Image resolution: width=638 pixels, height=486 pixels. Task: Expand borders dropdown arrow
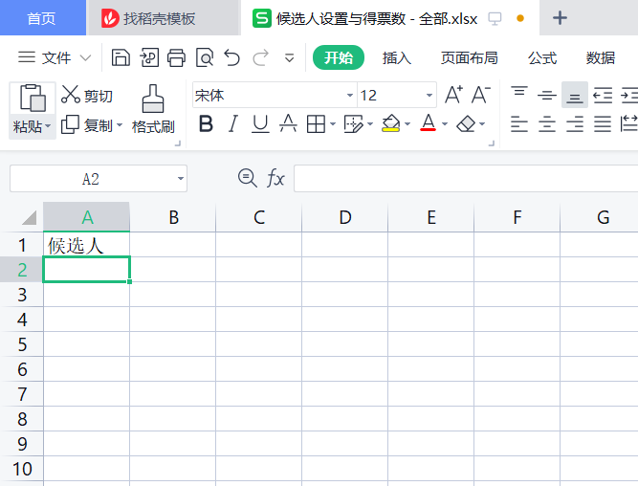point(333,123)
